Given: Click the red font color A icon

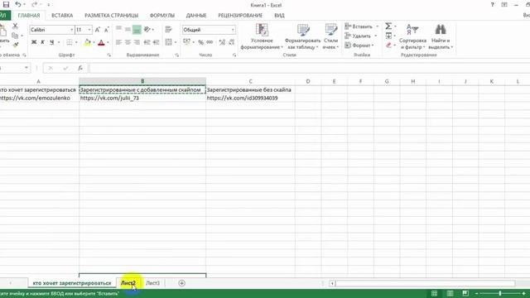Looking at the screenshot, I should 101,42.
